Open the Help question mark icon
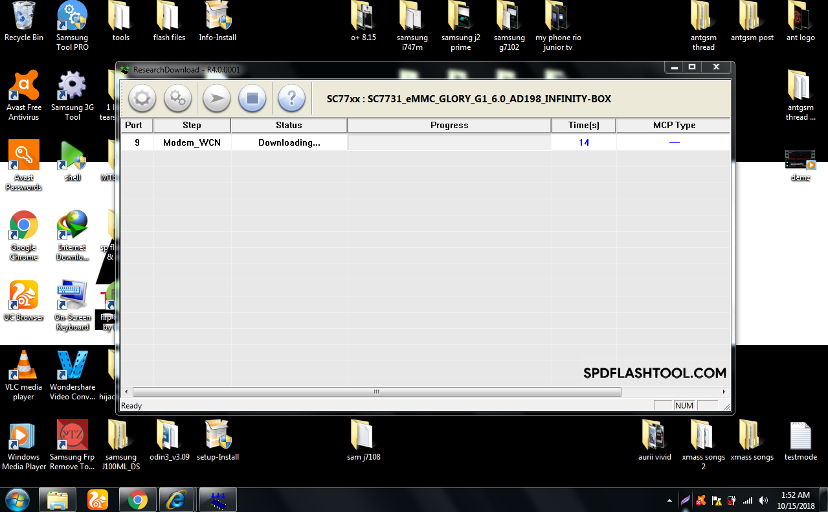 [291, 98]
